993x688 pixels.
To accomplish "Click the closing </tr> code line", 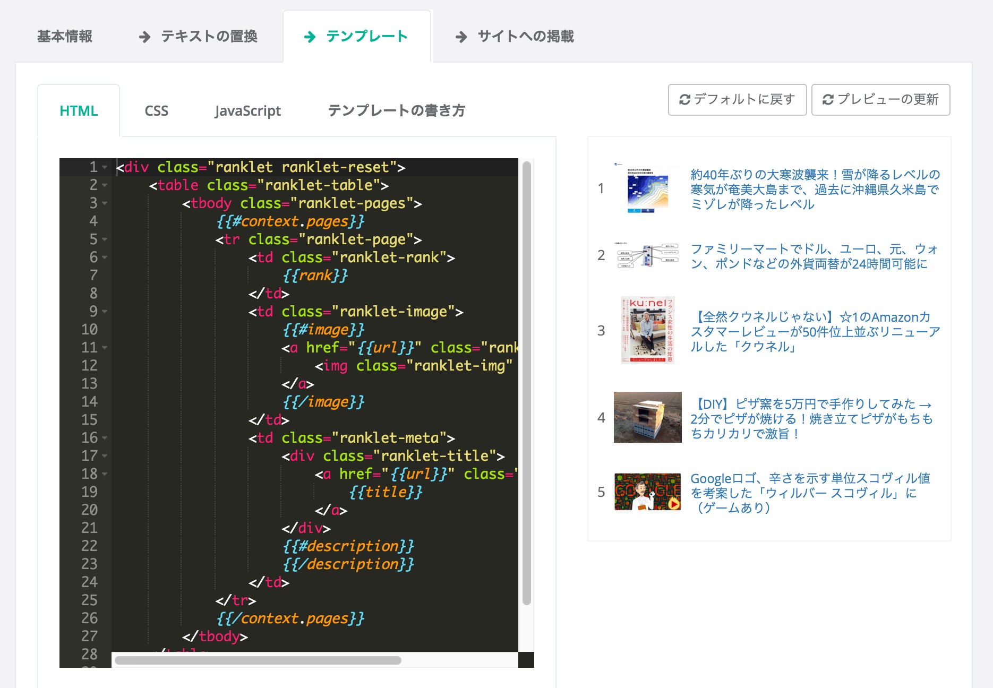I will click(x=236, y=600).
